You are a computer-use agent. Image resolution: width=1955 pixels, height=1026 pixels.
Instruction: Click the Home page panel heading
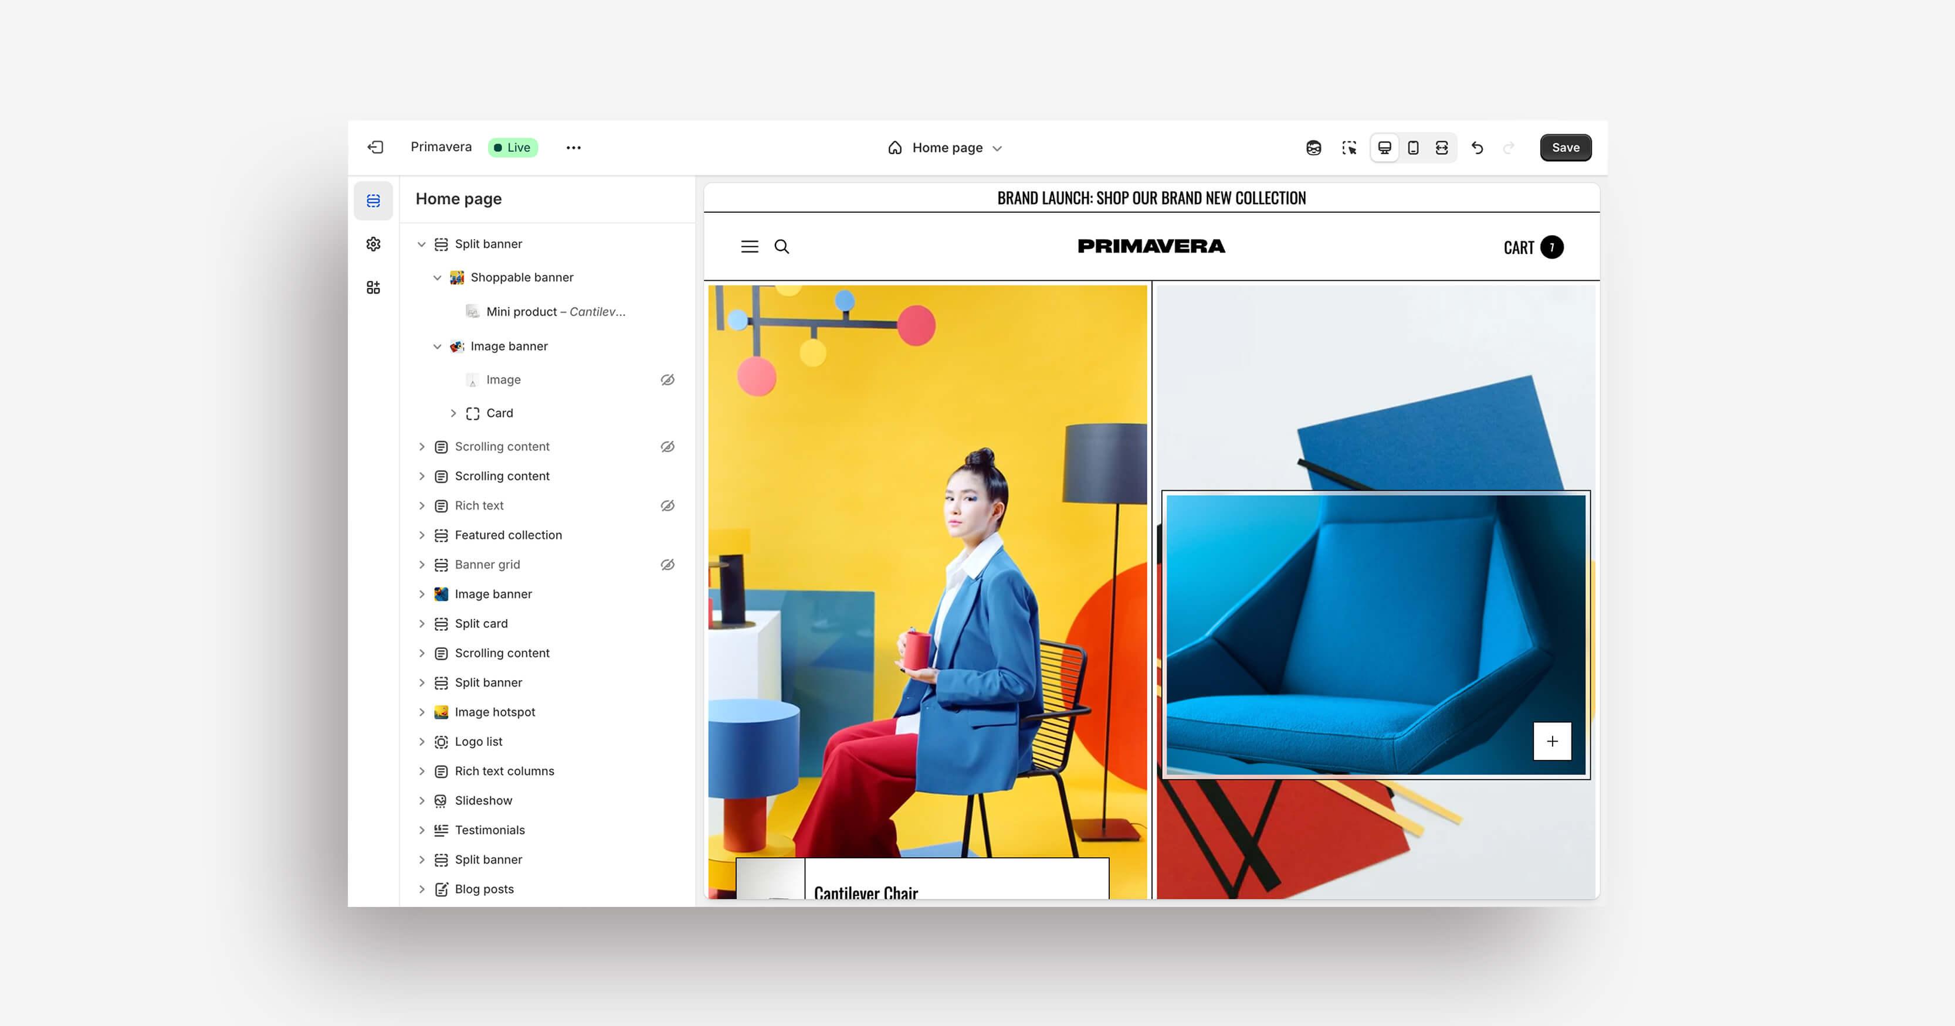coord(458,199)
